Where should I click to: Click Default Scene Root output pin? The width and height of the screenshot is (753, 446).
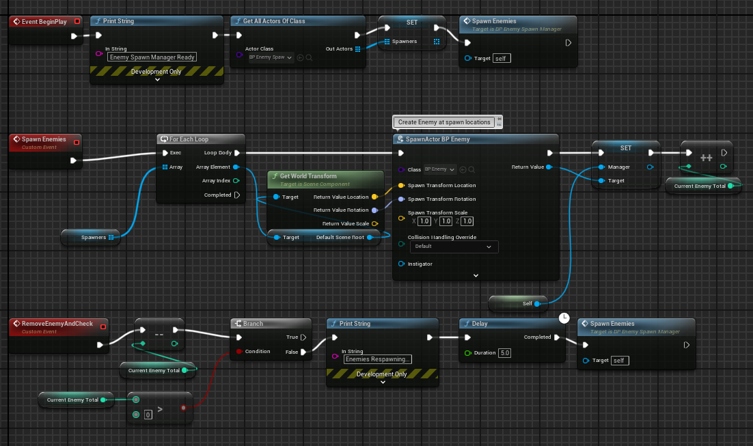click(x=370, y=238)
